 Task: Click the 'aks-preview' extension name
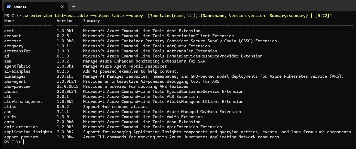click(x=17, y=86)
